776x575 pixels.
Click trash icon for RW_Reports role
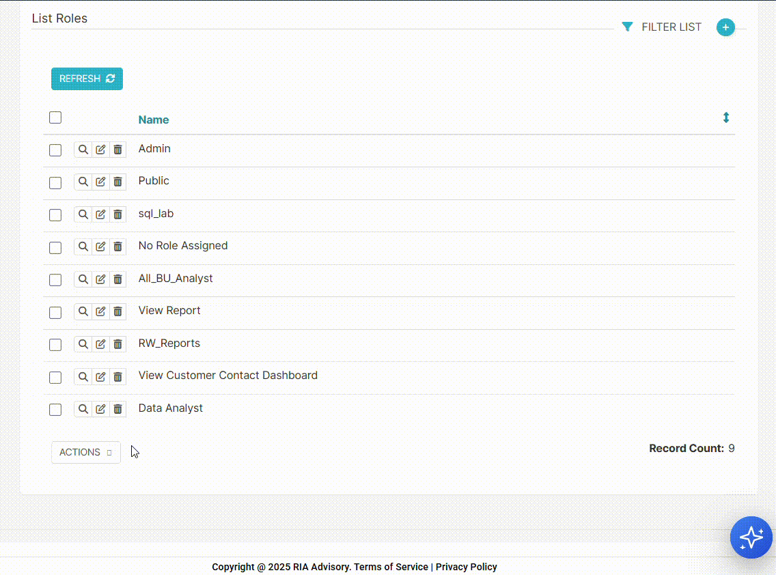pyautogui.click(x=117, y=344)
